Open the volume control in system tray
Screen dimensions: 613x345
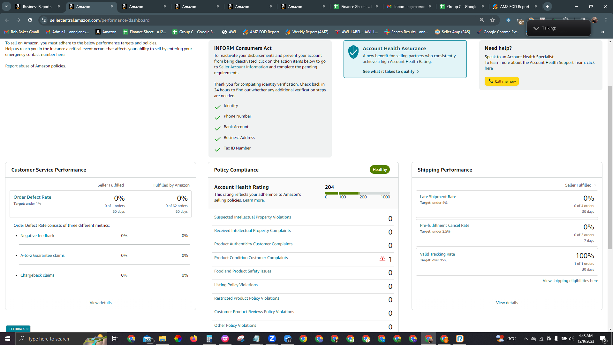(x=571, y=339)
